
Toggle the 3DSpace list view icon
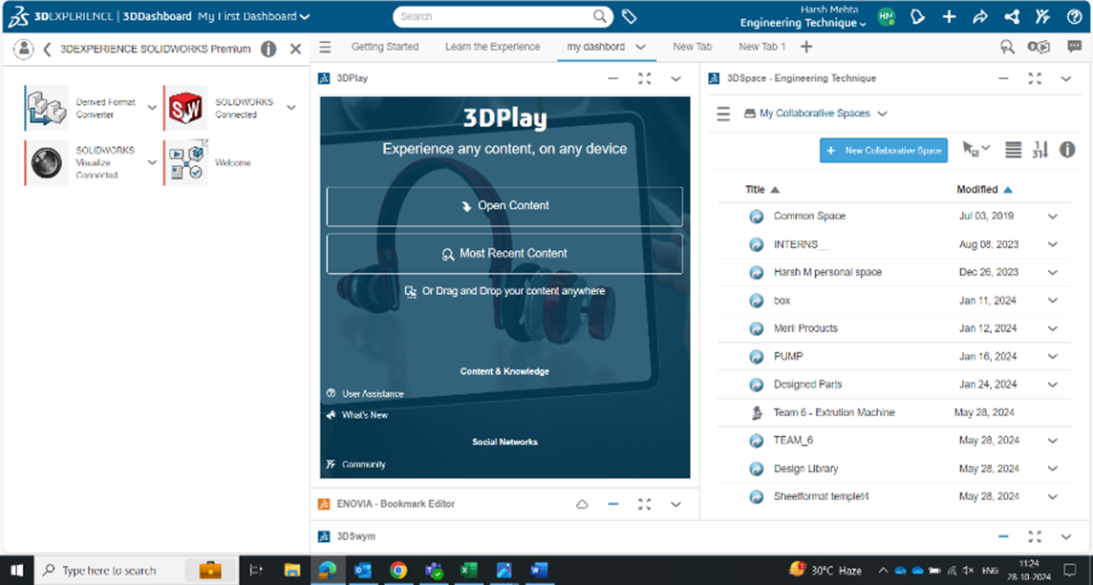pos(1014,150)
